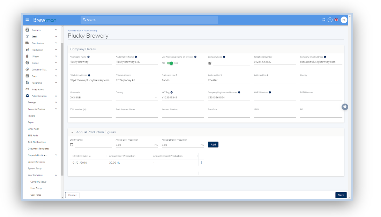Click the info icon beside Company Name
The width and height of the screenshot is (381, 217).
click(89, 57)
